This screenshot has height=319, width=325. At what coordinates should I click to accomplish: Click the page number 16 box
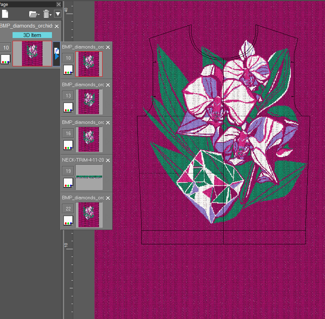tap(68, 133)
